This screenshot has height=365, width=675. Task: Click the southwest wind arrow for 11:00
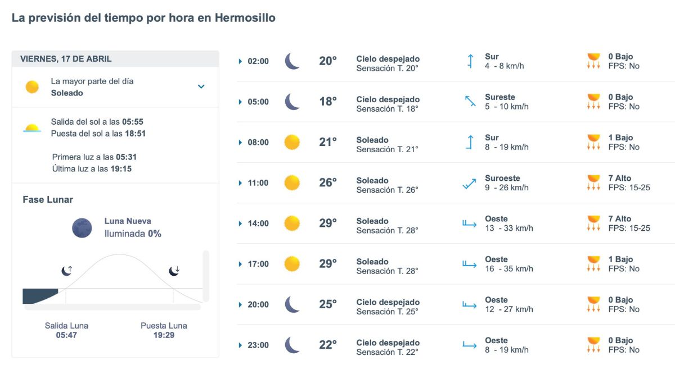[470, 182]
